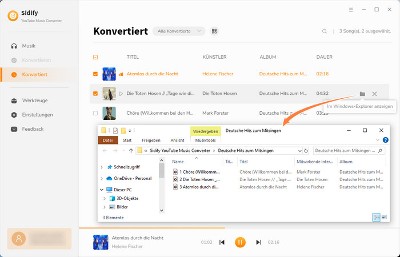Sort by Mitwirkende Interpreten column
Image resolution: width=400 pixels, height=257 pixels.
[315, 162]
